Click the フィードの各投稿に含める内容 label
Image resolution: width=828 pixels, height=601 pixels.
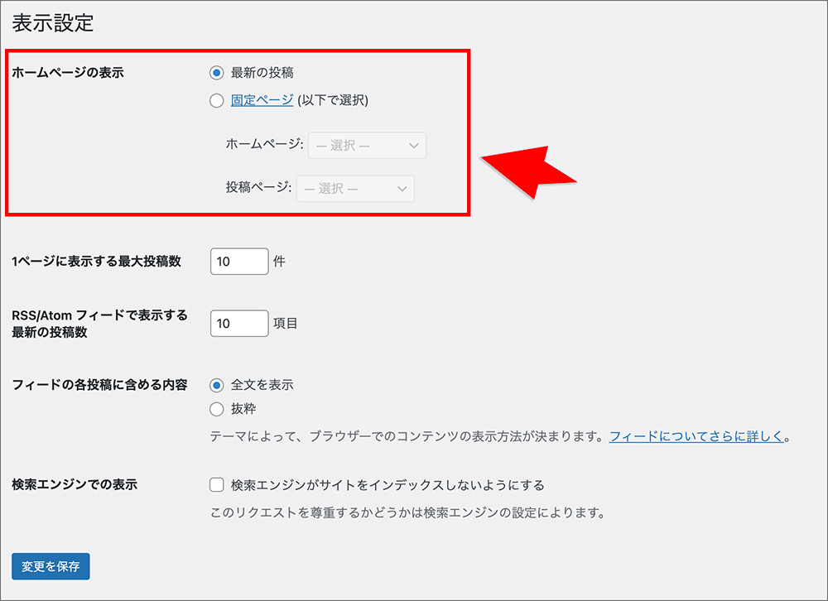pyautogui.click(x=99, y=384)
